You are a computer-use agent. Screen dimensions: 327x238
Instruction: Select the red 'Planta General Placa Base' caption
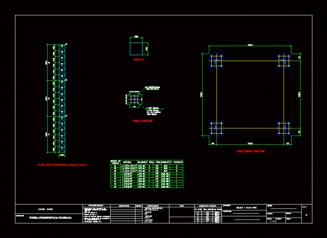click(251, 151)
